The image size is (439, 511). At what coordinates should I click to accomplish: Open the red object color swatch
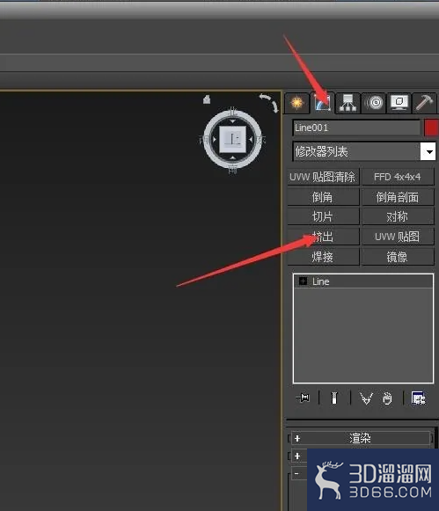coord(431,128)
